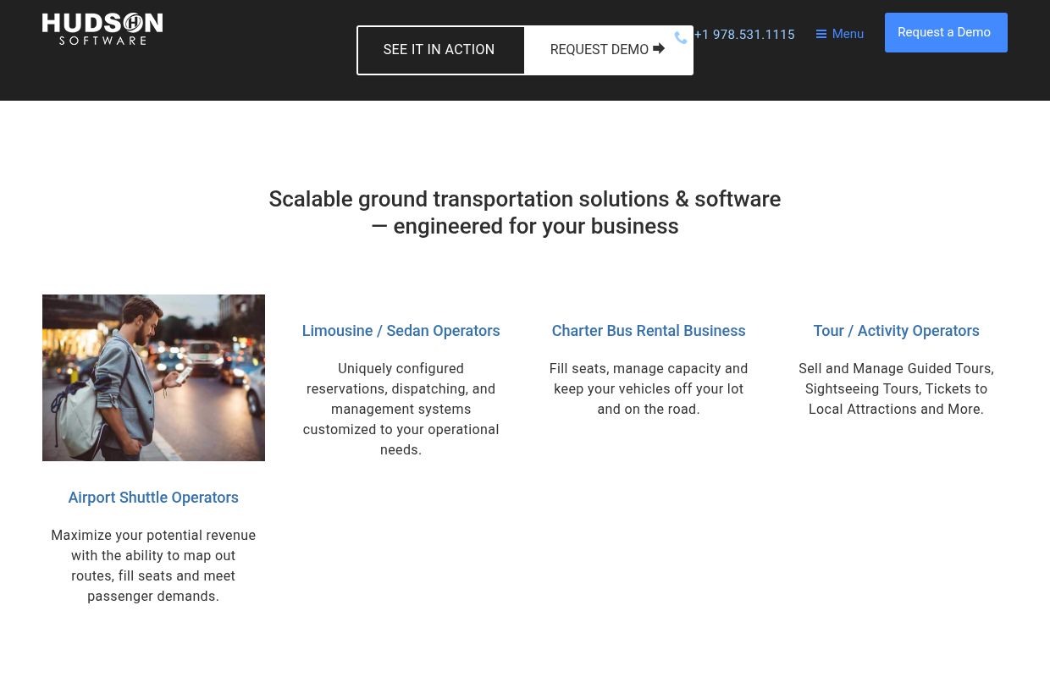Open Charter Bus Rental Business
The width and height of the screenshot is (1050, 677).
[649, 330]
